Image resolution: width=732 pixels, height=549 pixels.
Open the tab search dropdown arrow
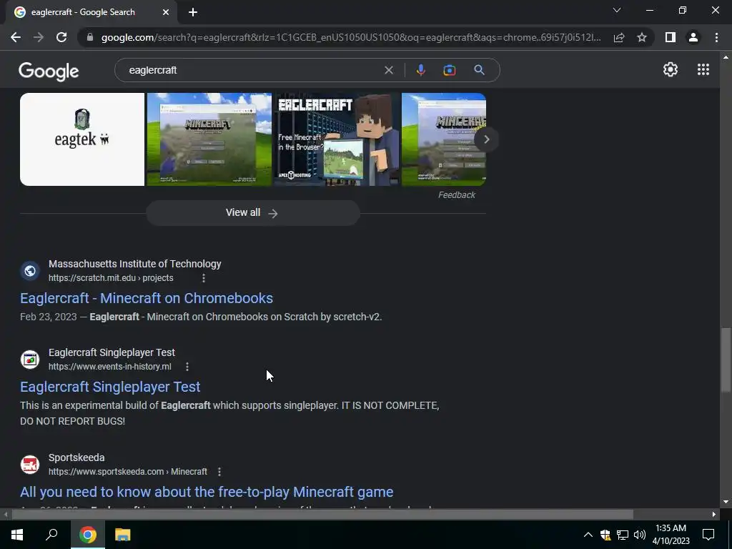(617, 10)
